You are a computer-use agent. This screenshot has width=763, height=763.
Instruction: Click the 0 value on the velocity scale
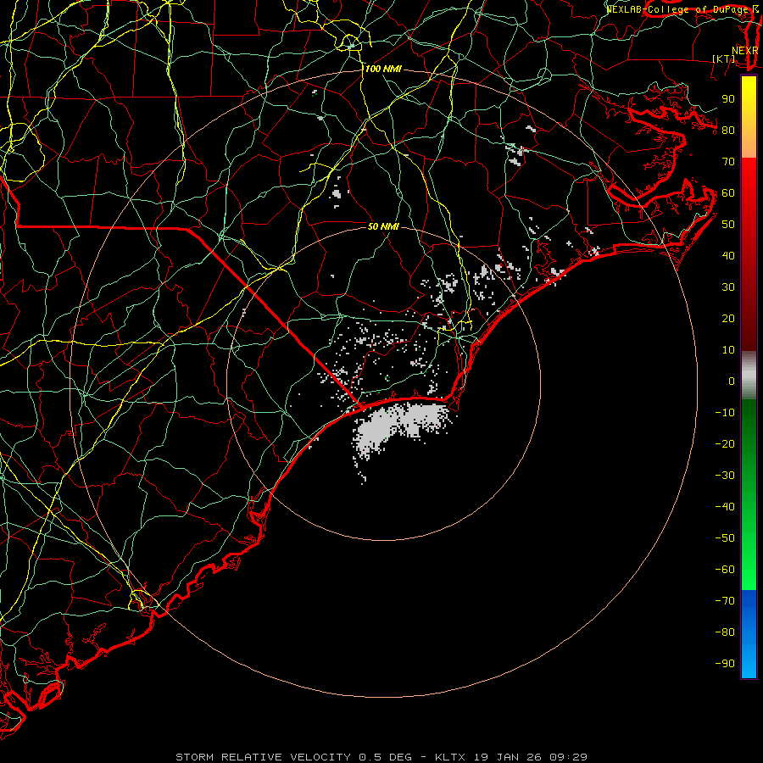[732, 381]
